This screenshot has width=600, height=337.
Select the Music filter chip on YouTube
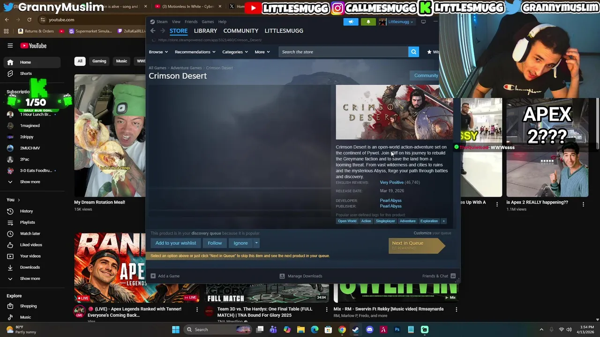point(121,61)
